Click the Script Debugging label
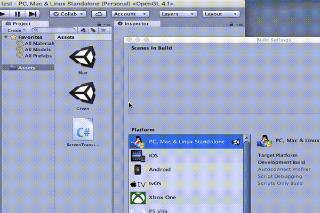This screenshot has height=213, width=320. click(x=280, y=176)
